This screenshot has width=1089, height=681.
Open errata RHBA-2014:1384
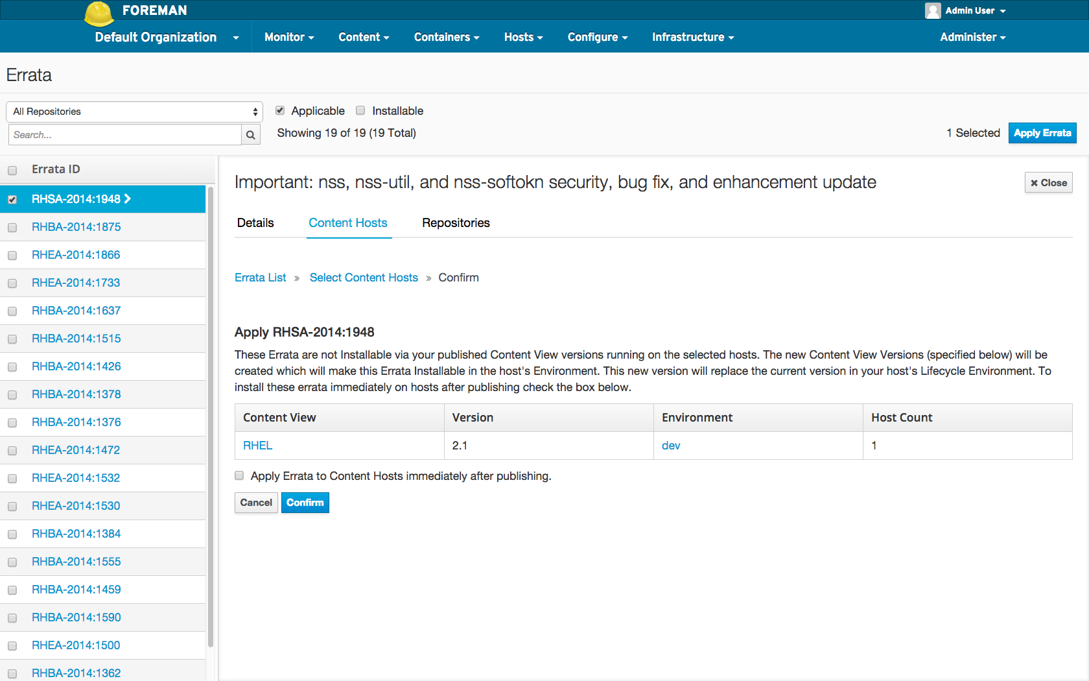76,534
